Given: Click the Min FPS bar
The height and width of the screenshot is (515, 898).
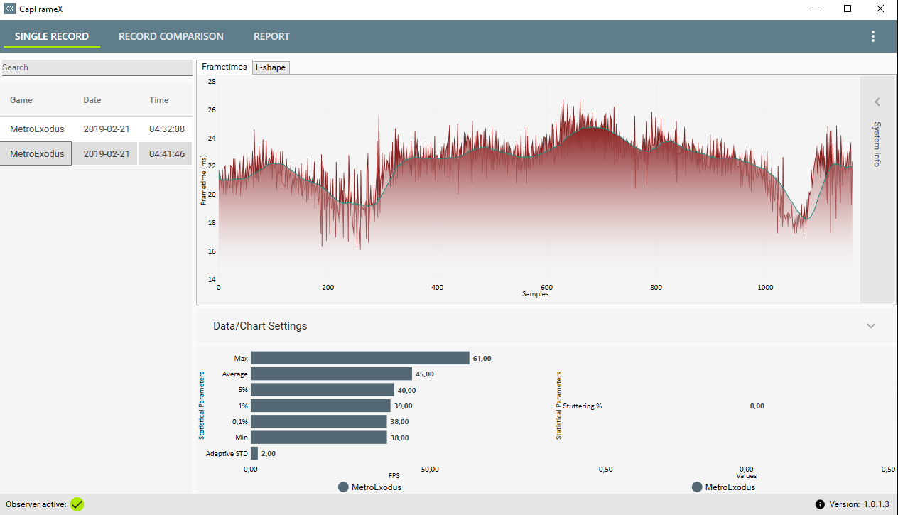Looking at the screenshot, I should (x=319, y=438).
